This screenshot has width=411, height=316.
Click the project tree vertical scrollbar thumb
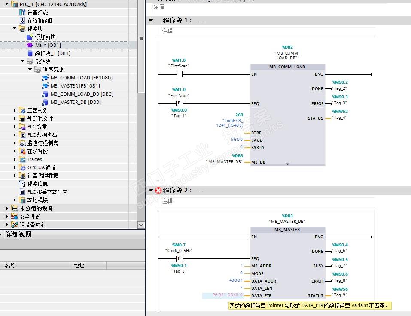[x=141, y=46]
